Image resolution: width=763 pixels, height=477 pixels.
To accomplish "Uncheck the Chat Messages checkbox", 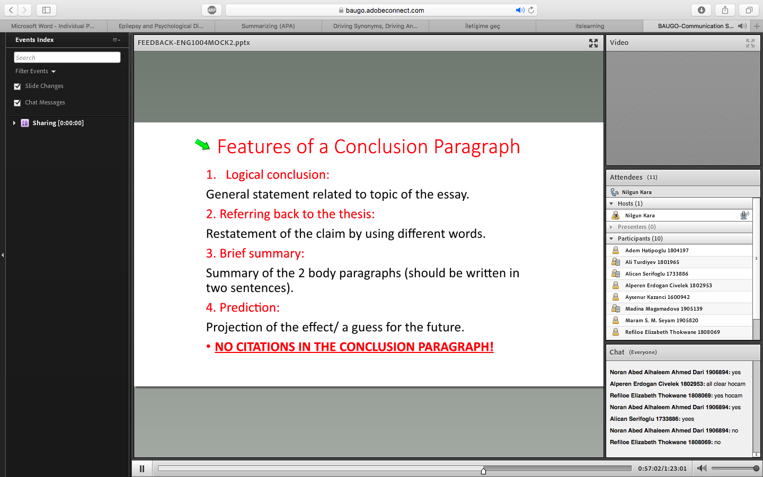I will point(17,103).
